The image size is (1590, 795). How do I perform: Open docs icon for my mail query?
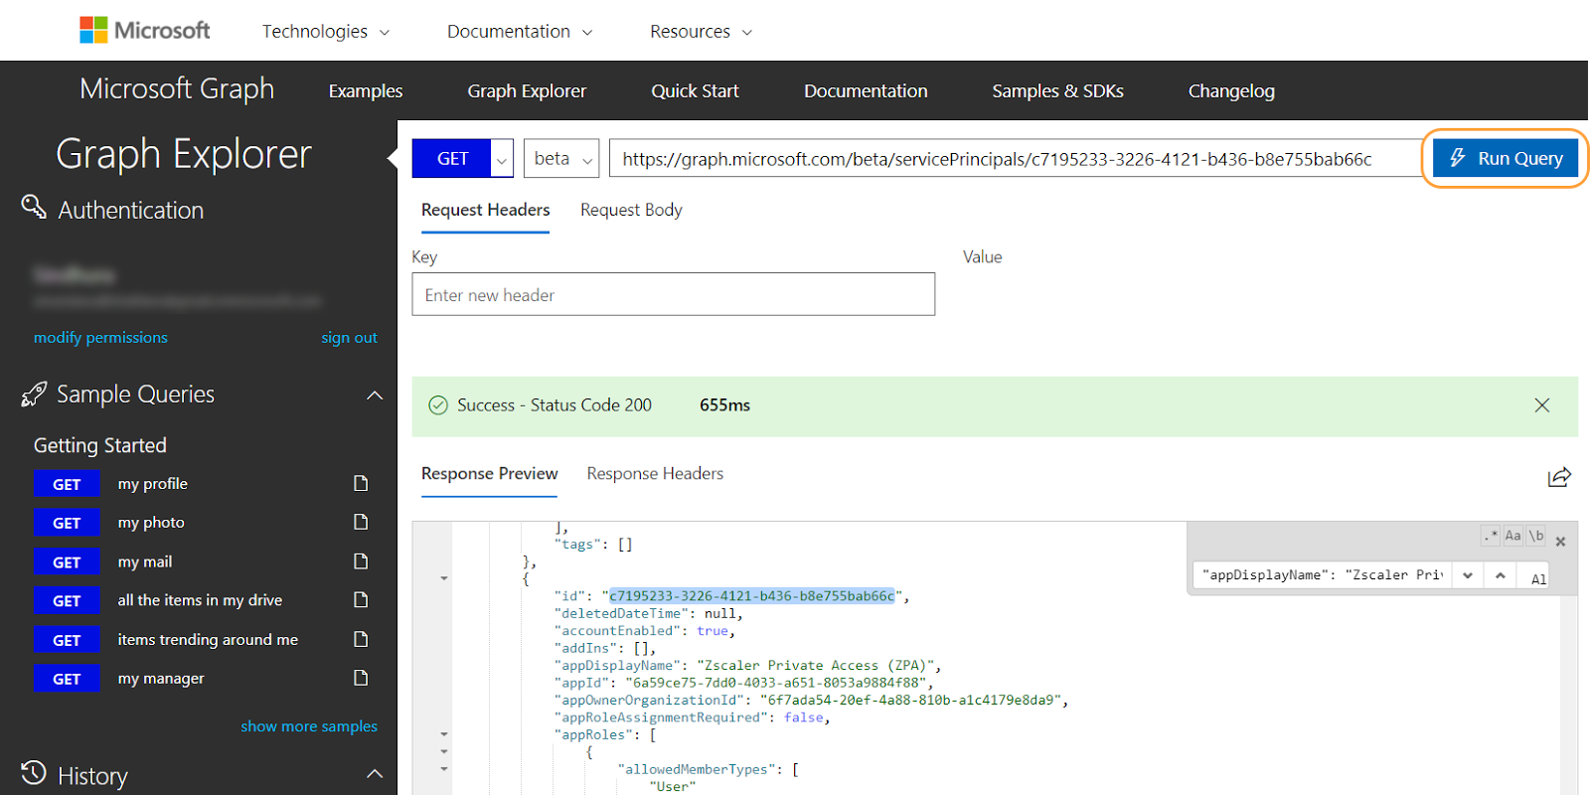(x=361, y=561)
